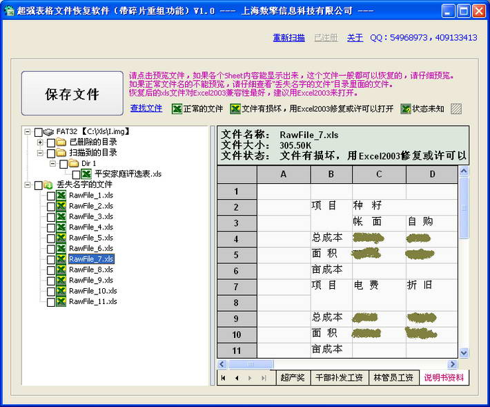Click the preview scroll up arrow
The image size is (490, 407).
pos(464,171)
